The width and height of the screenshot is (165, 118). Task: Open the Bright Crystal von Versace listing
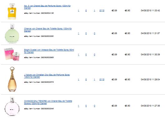coord(49,51)
